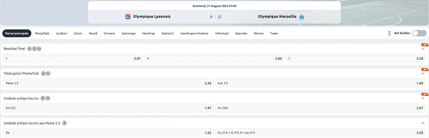This screenshot has width=429, height=138.
Task: Click the stacked-chevrons badge next to Rezultat final
Action: [x=34, y=49]
